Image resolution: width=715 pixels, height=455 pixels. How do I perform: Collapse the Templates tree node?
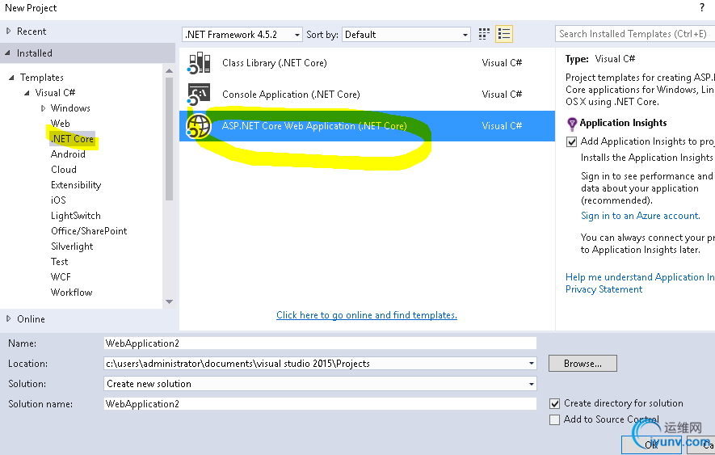pos(11,78)
